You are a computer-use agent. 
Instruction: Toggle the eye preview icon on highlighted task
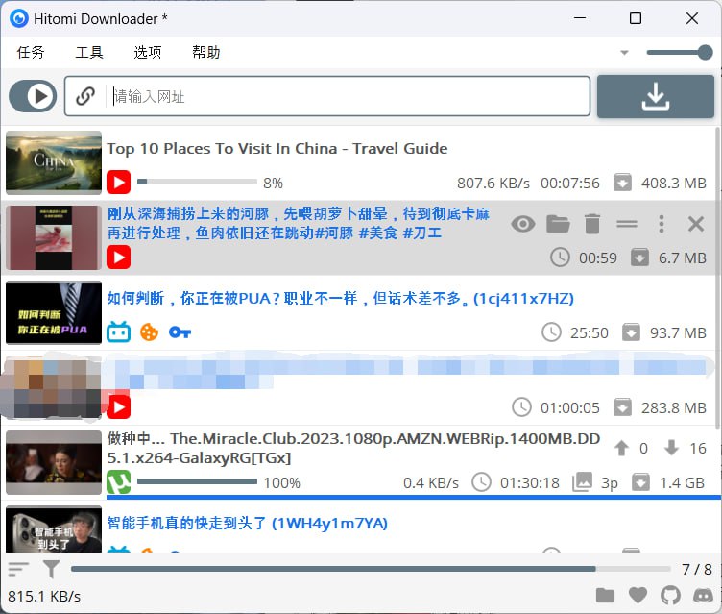pyautogui.click(x=522, y=224)
